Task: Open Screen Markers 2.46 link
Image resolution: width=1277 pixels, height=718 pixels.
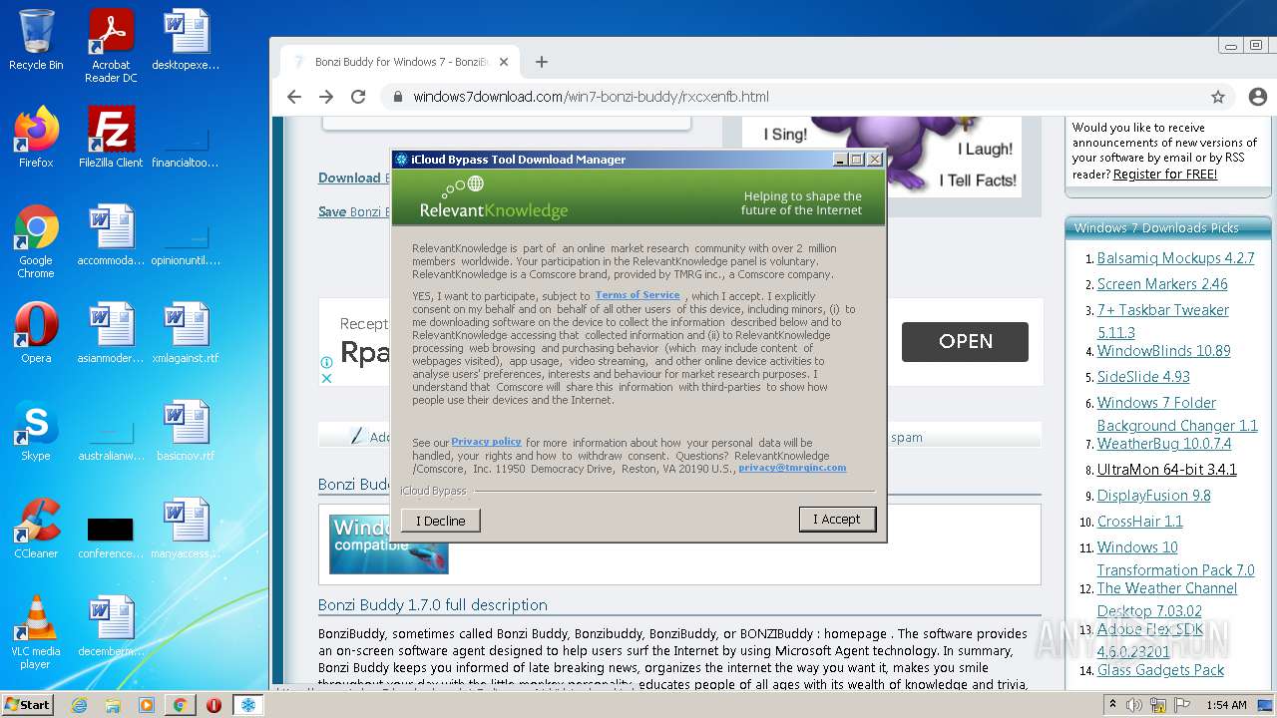Action: tap(1162, 284)
